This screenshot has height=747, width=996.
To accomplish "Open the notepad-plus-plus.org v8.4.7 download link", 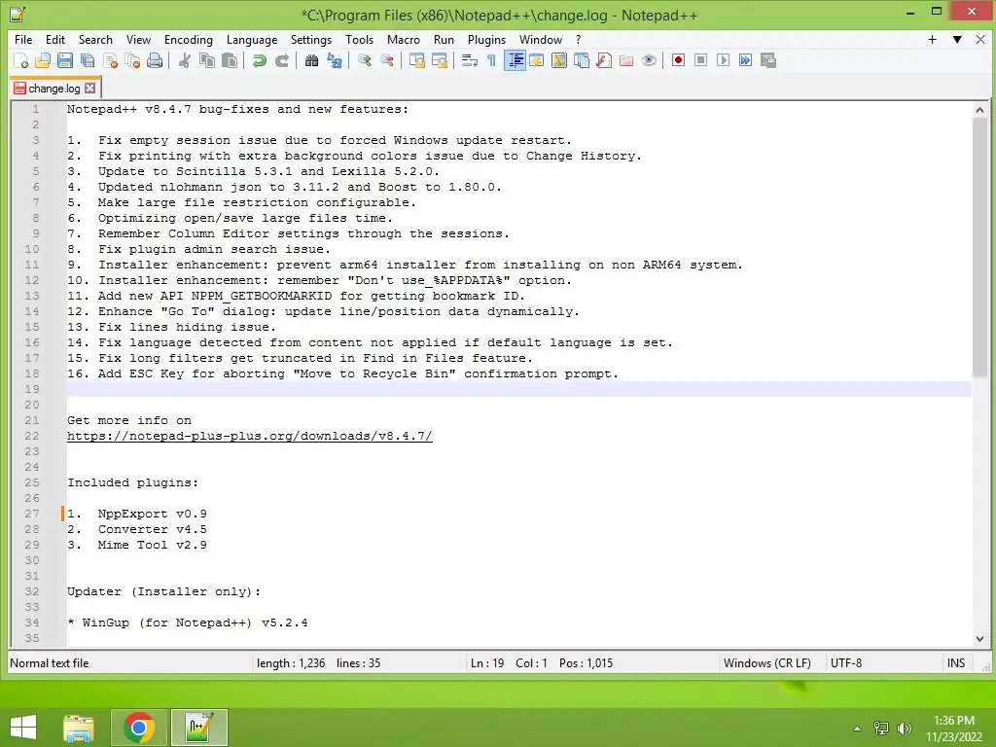I will coord(250,436).
